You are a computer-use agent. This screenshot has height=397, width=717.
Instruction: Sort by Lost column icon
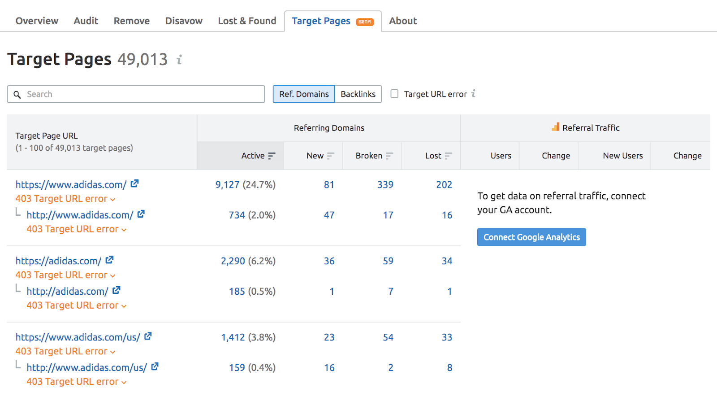448,156
